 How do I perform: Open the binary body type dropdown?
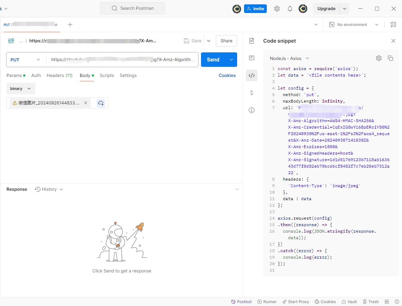click(21, 89)
